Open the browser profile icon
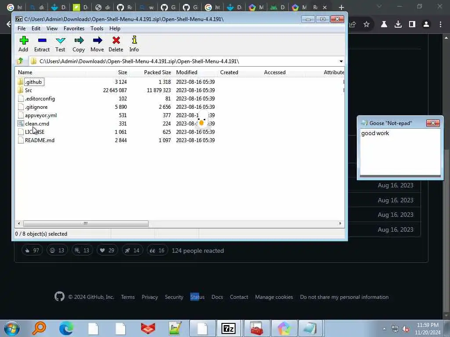Screen dimensions: 450x337 426,25
